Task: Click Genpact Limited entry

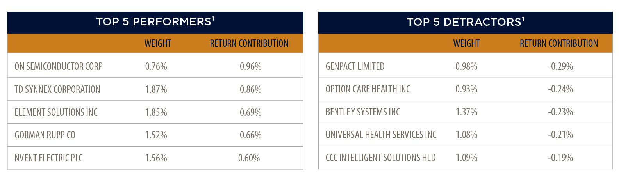Action: (355, 66)
